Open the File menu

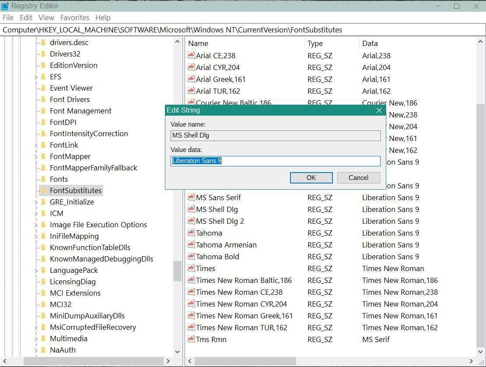coord(8,18)
